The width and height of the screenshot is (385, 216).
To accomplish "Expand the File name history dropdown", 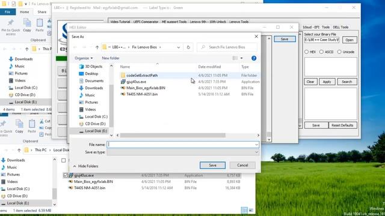I will pos(256,145).
